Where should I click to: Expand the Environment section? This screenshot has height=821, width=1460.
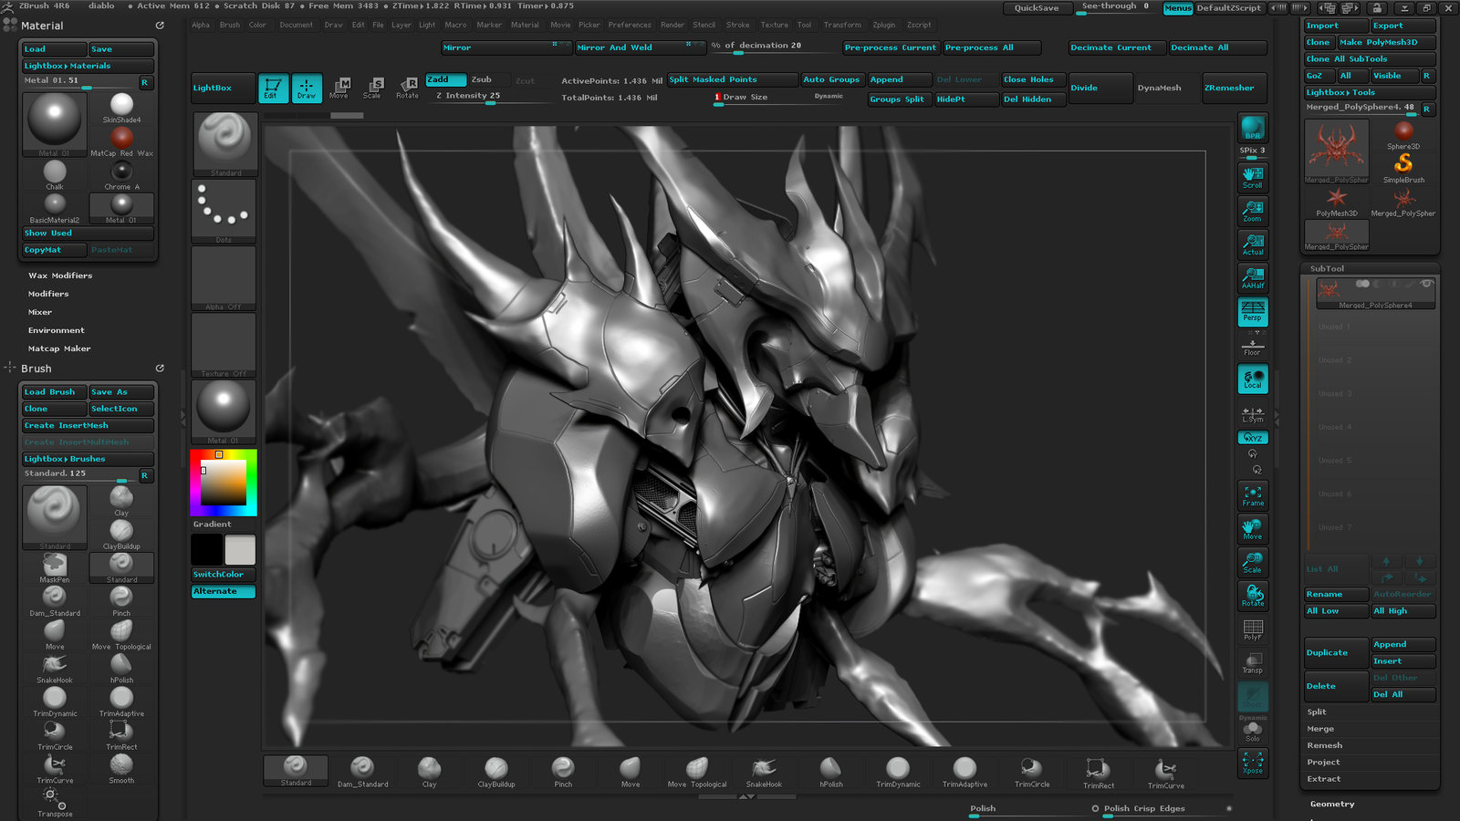(57, 330)
